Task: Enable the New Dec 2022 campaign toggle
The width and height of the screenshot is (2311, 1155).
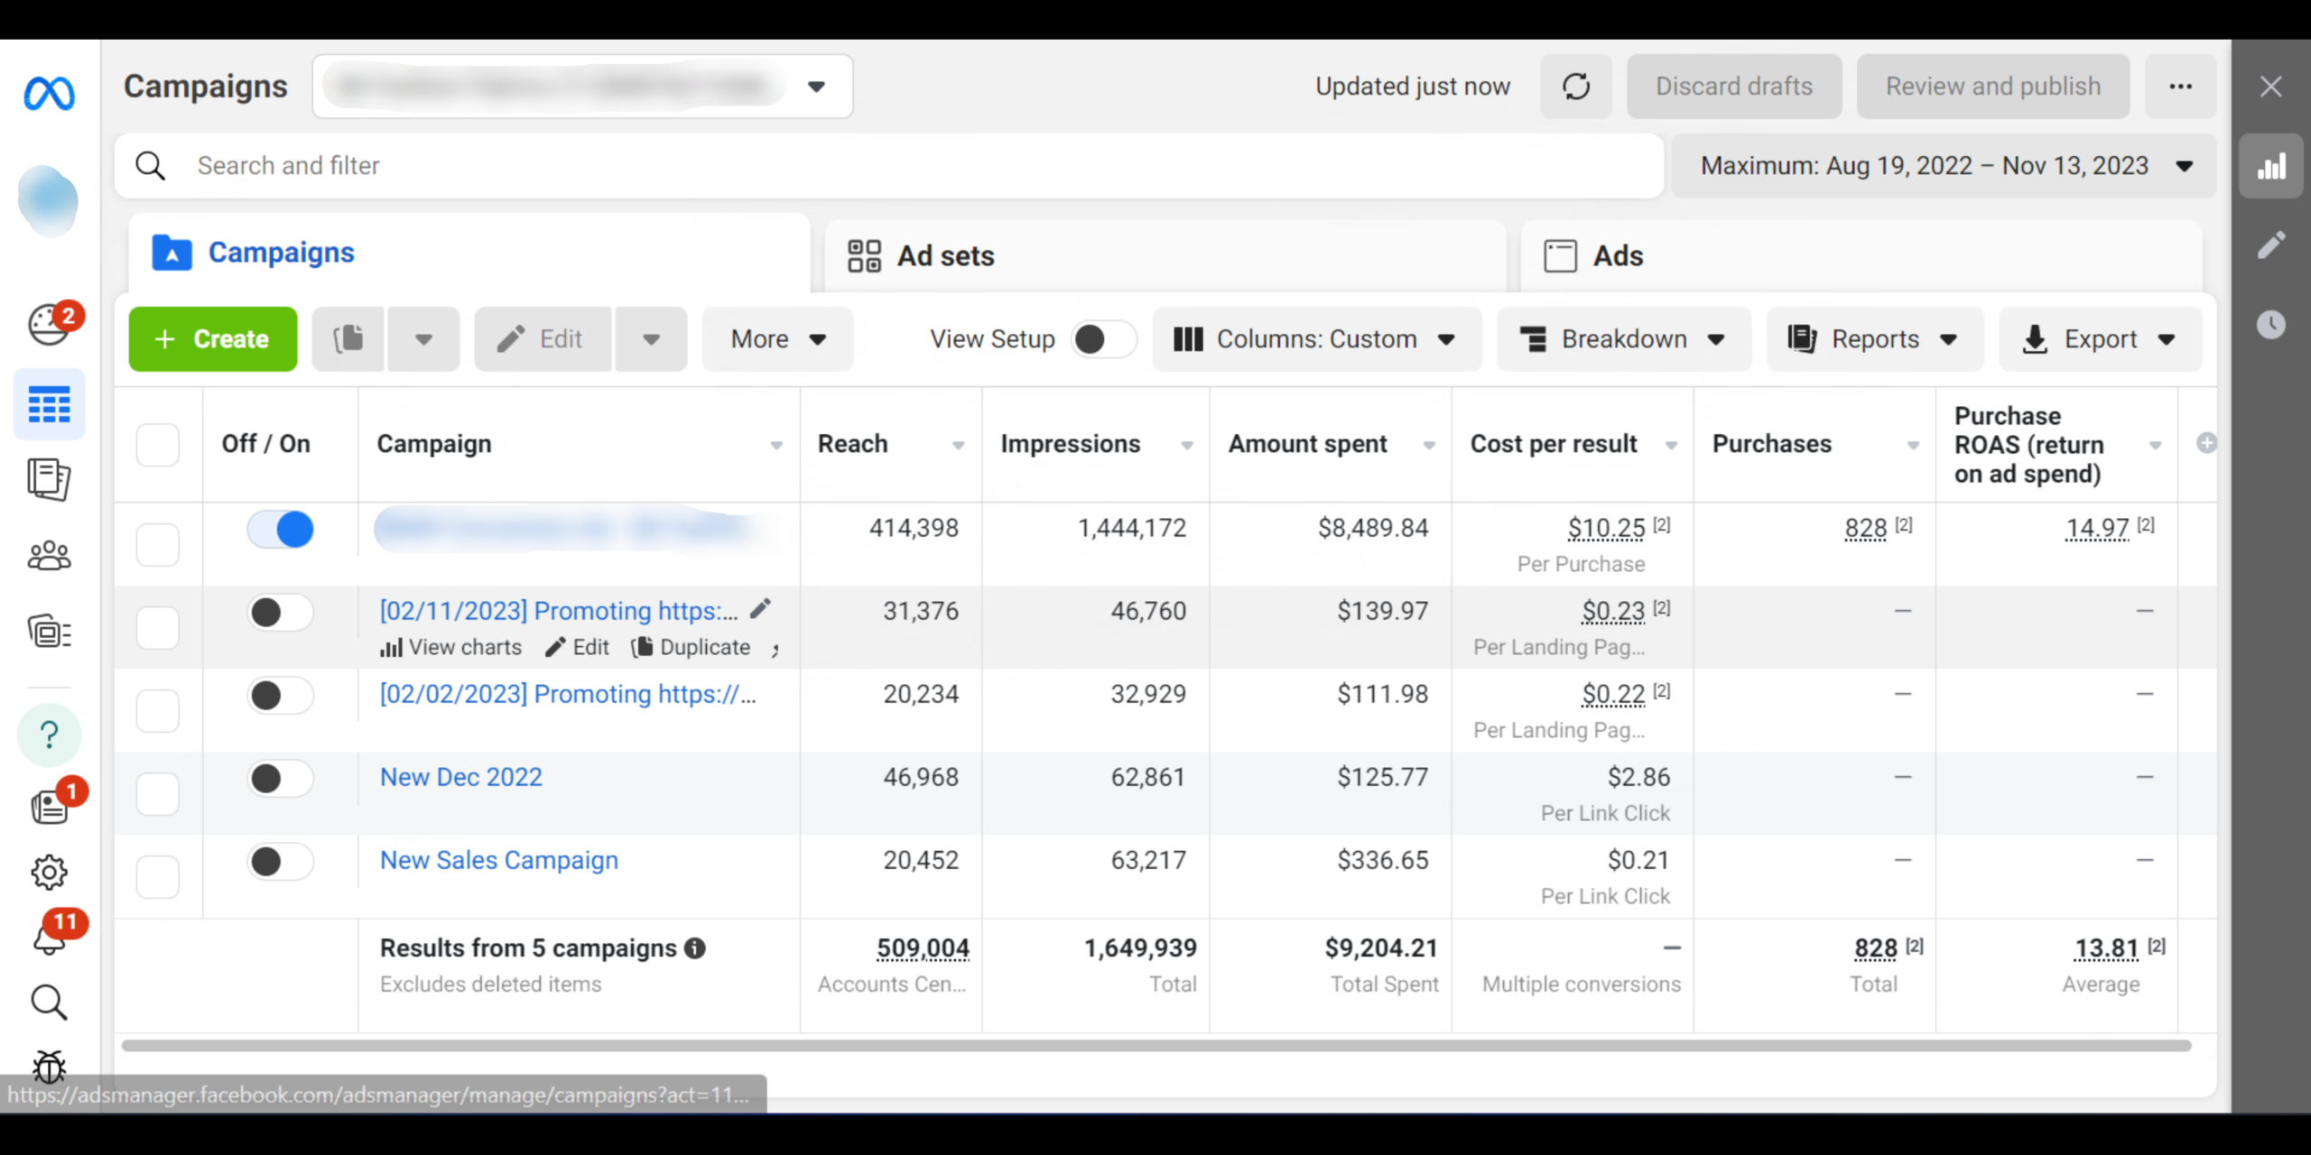Action: click(280, 779)
